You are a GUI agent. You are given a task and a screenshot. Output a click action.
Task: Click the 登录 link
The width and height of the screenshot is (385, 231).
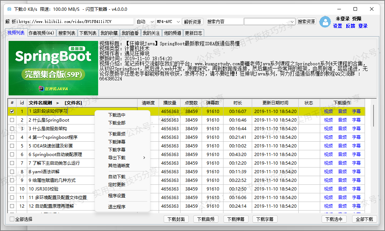point(363,26)
